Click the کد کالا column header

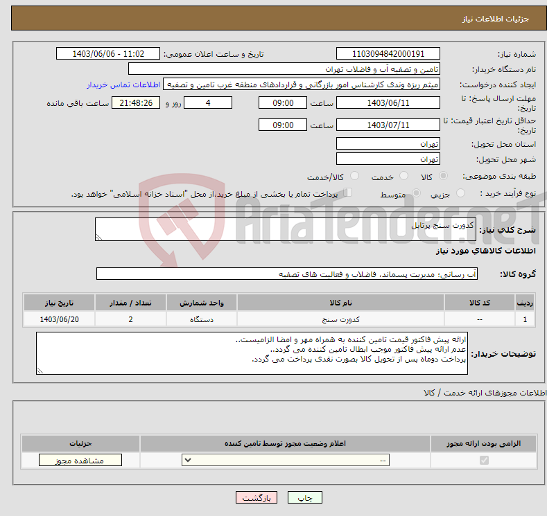480,303
